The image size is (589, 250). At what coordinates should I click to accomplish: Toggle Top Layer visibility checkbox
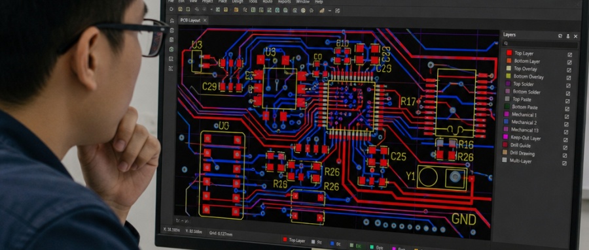coord(570,54)
